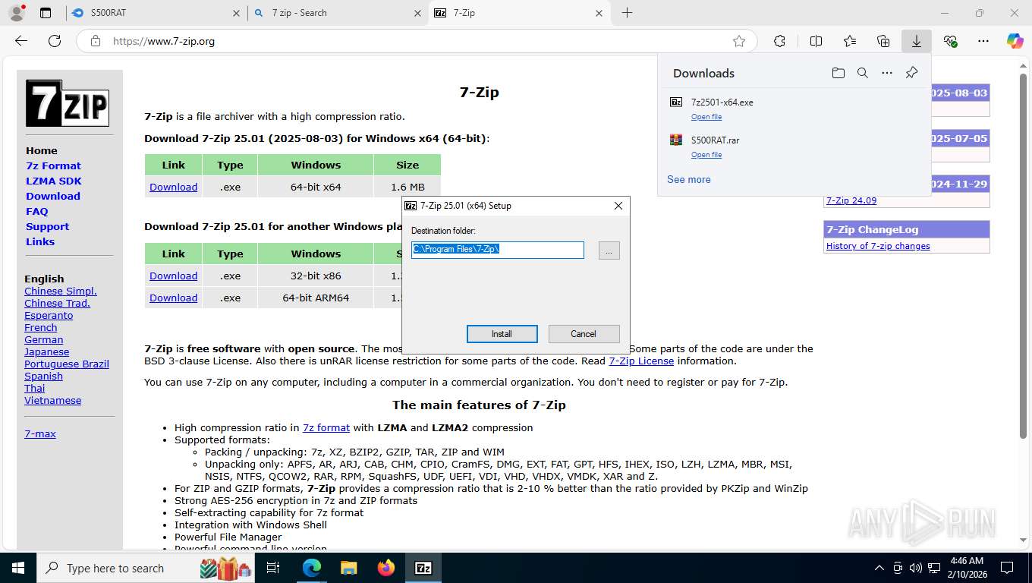This screenshot has height=583, width=1032.
Task: Click the volume speaker tray icon
Action: coord(915,568)
